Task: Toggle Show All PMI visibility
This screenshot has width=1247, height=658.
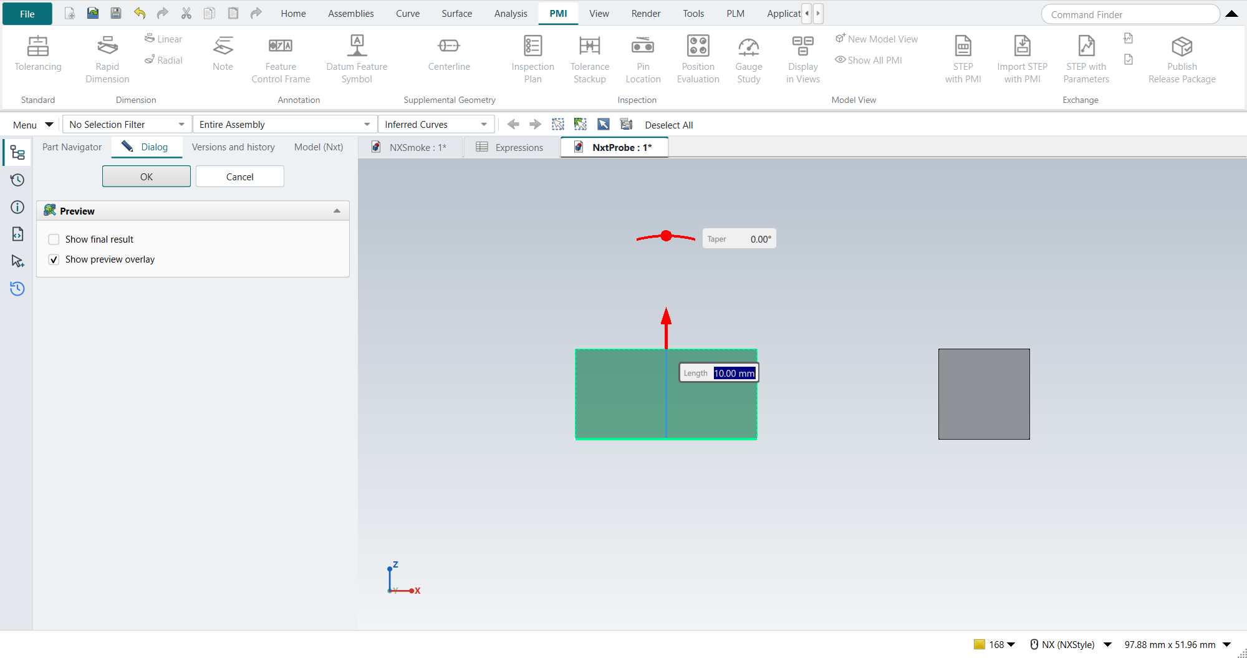Action: [x=869, y=60]
